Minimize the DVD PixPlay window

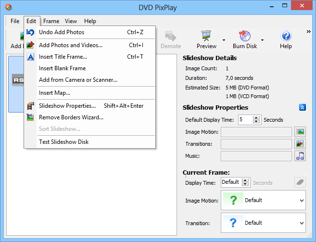tap(272, 6)
